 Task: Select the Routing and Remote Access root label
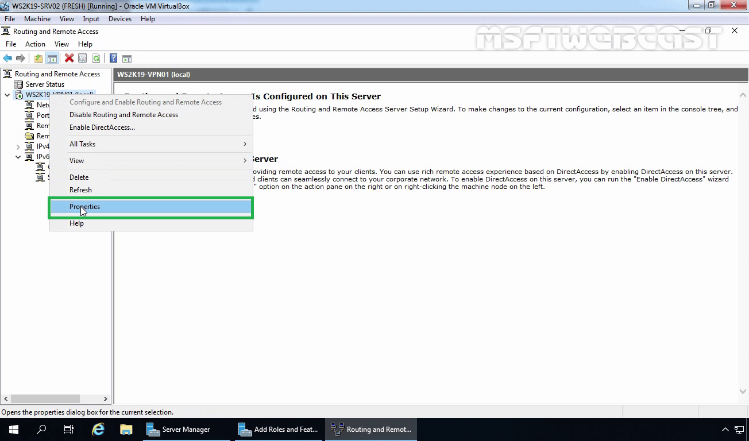coord(57,74)
